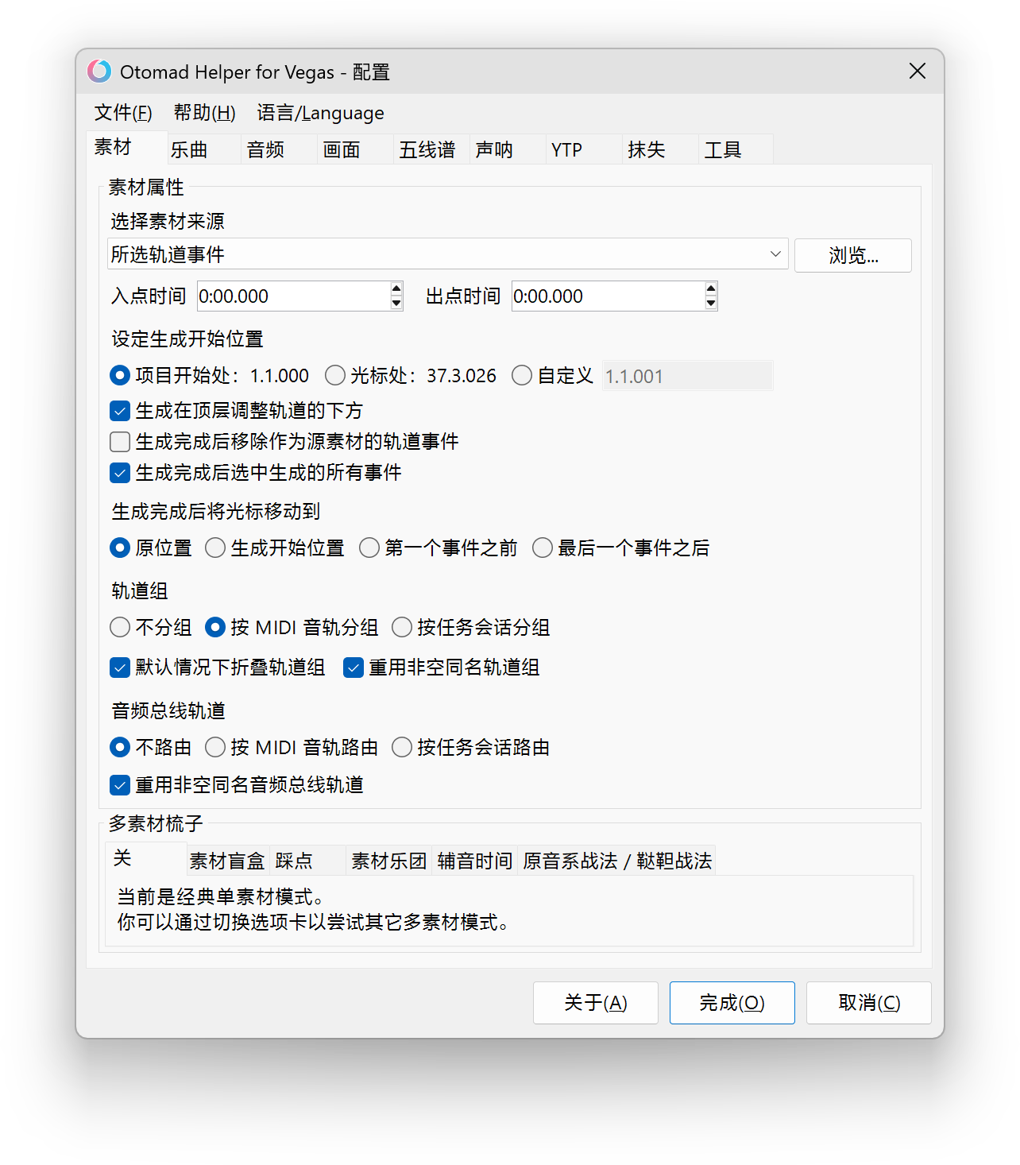
Task: Open the 文件(F) menu
Action: (x=123, y=113)
